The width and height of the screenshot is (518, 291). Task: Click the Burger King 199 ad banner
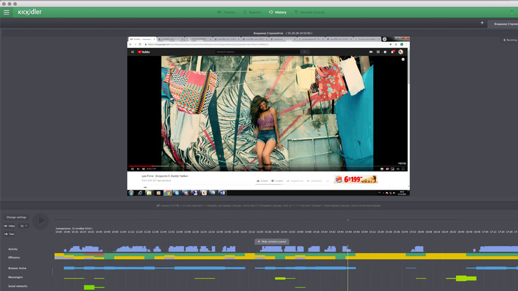tap(356, 179)
